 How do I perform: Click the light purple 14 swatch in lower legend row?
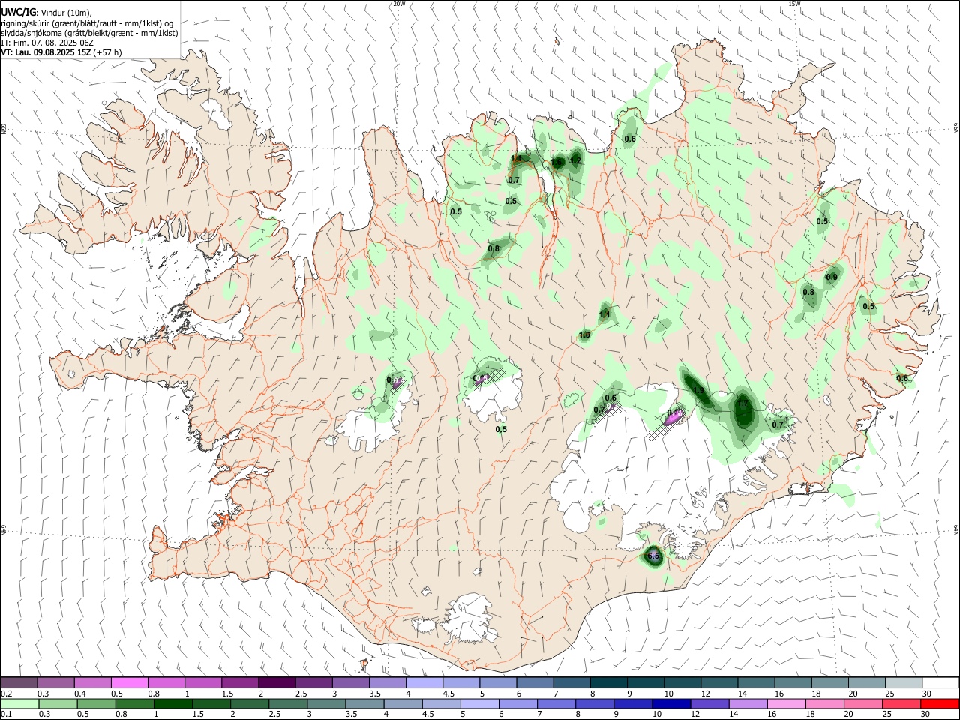click(x=747, y=703)
